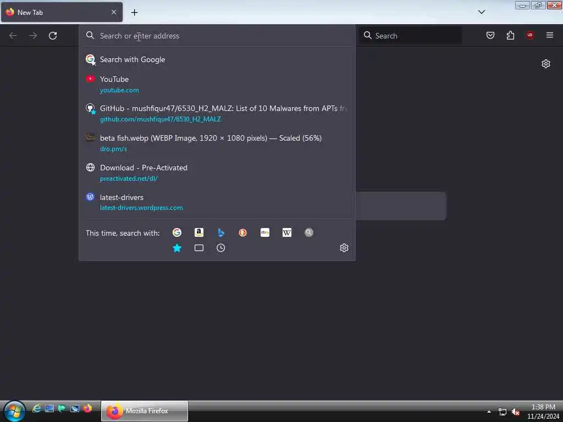Open the latest-drivers suggestion
The width and height of the screenshot is (563, 422).
(x=217, y=202)
